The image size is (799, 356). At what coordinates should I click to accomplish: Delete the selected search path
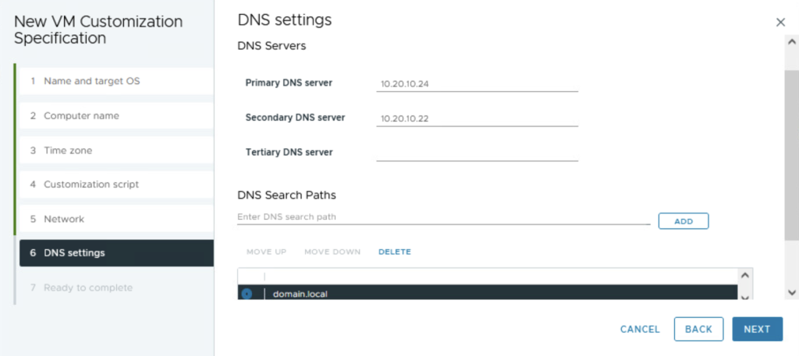394,252
